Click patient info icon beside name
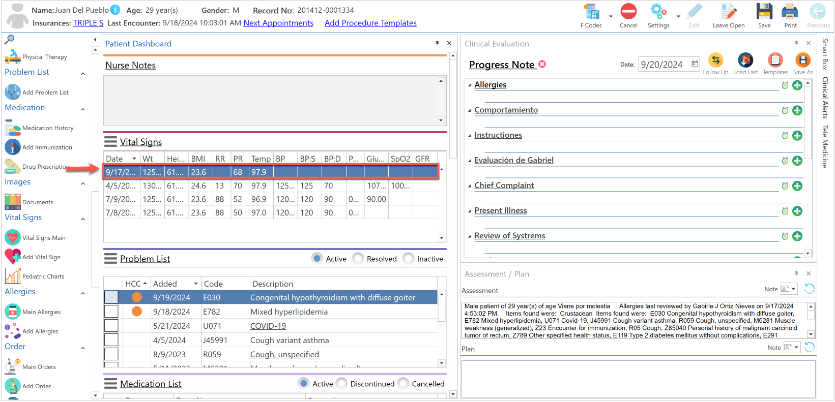The image size is (835, 402). click(x=116, y=10)
